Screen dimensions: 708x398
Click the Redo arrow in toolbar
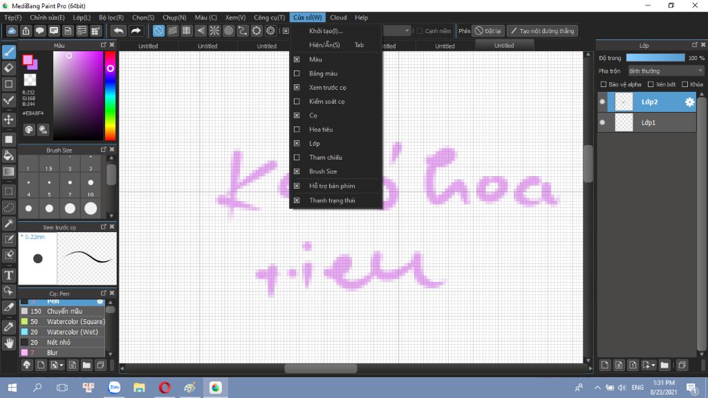136,30
